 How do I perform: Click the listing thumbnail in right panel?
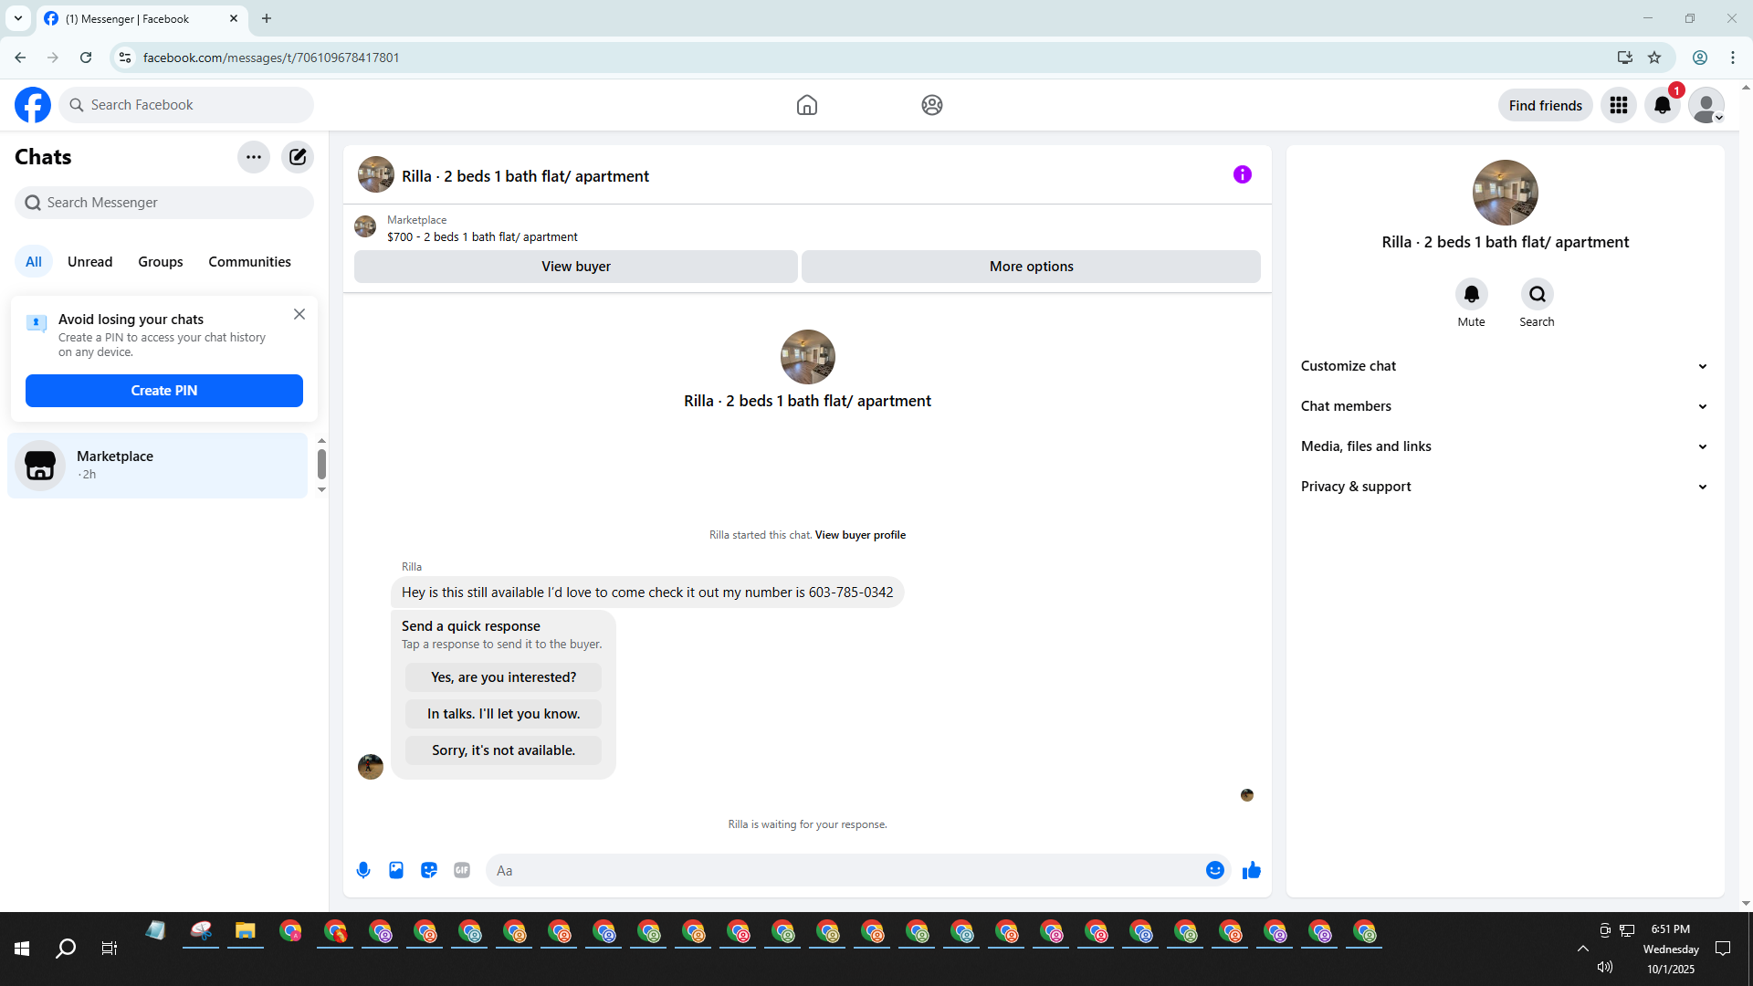coord(1505,193)
